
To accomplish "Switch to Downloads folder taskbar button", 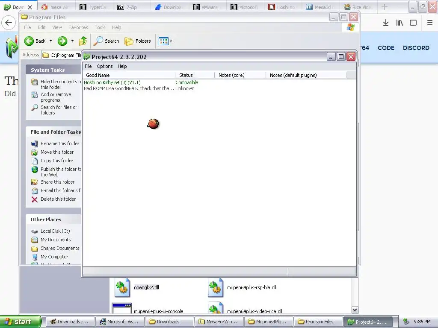I will [x=169, y=322].
